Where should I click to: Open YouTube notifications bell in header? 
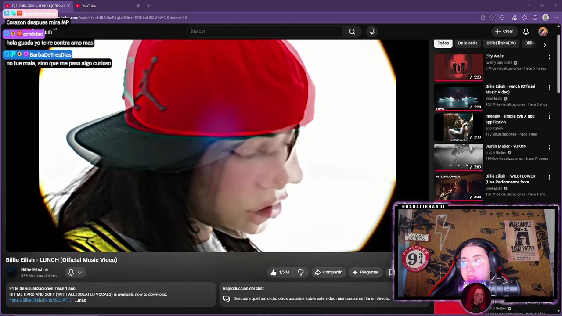(526, 32)
